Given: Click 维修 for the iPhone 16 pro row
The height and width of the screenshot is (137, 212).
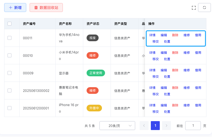Looking at the screenshot, I should coord(187,105).
